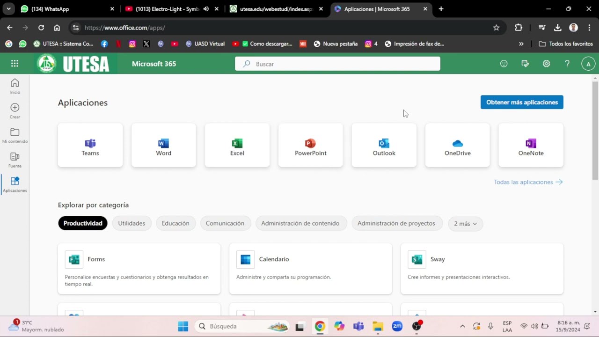Open the settings gear in header
The width and height of the screenshot is (599, 337).
pos(546,64)
